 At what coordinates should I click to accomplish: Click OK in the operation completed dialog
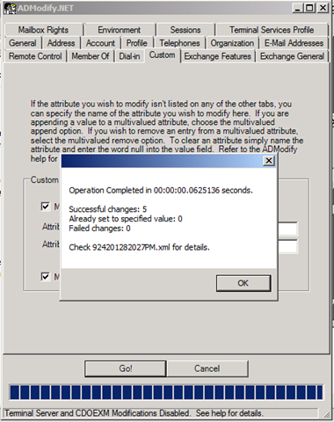click(x=243, y=283)
